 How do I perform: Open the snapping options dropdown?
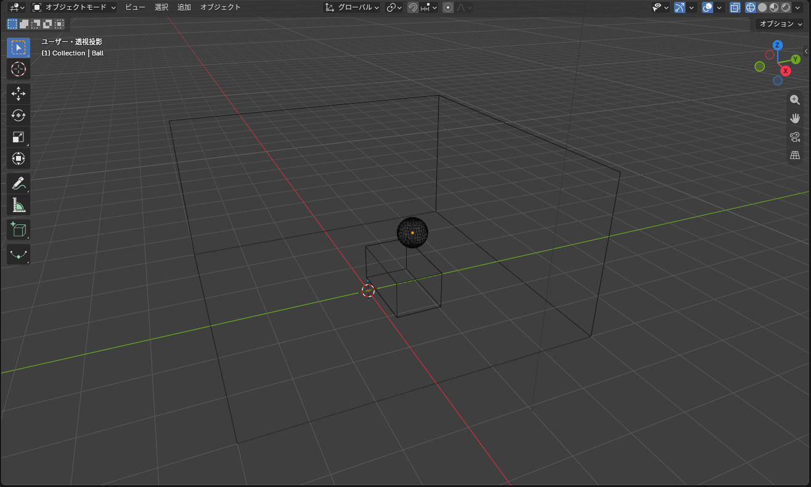[x=430, y=7]
